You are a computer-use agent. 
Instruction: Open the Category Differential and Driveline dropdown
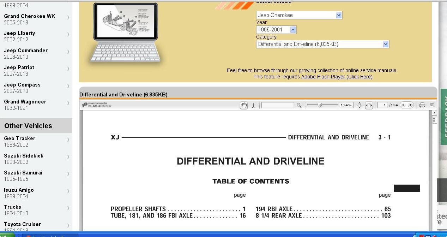pyautogui.click(x=322, y=44)
